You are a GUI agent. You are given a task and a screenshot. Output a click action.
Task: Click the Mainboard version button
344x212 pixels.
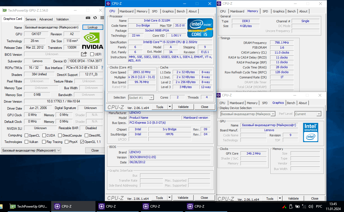tap(196, 118)
